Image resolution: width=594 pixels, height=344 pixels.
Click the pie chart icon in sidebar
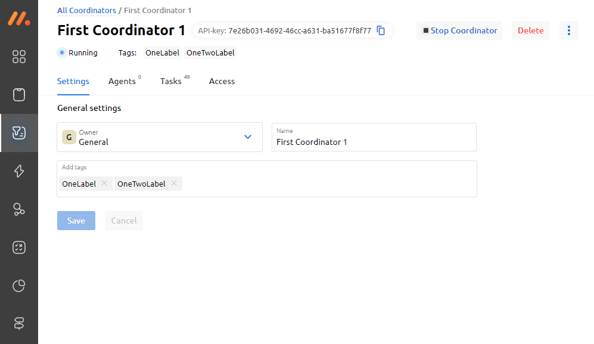pyautogui.click(x=19, y=286)
